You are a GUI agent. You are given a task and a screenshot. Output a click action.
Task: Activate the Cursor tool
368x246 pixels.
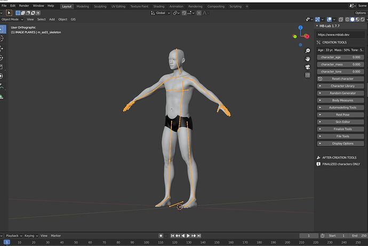2,38
